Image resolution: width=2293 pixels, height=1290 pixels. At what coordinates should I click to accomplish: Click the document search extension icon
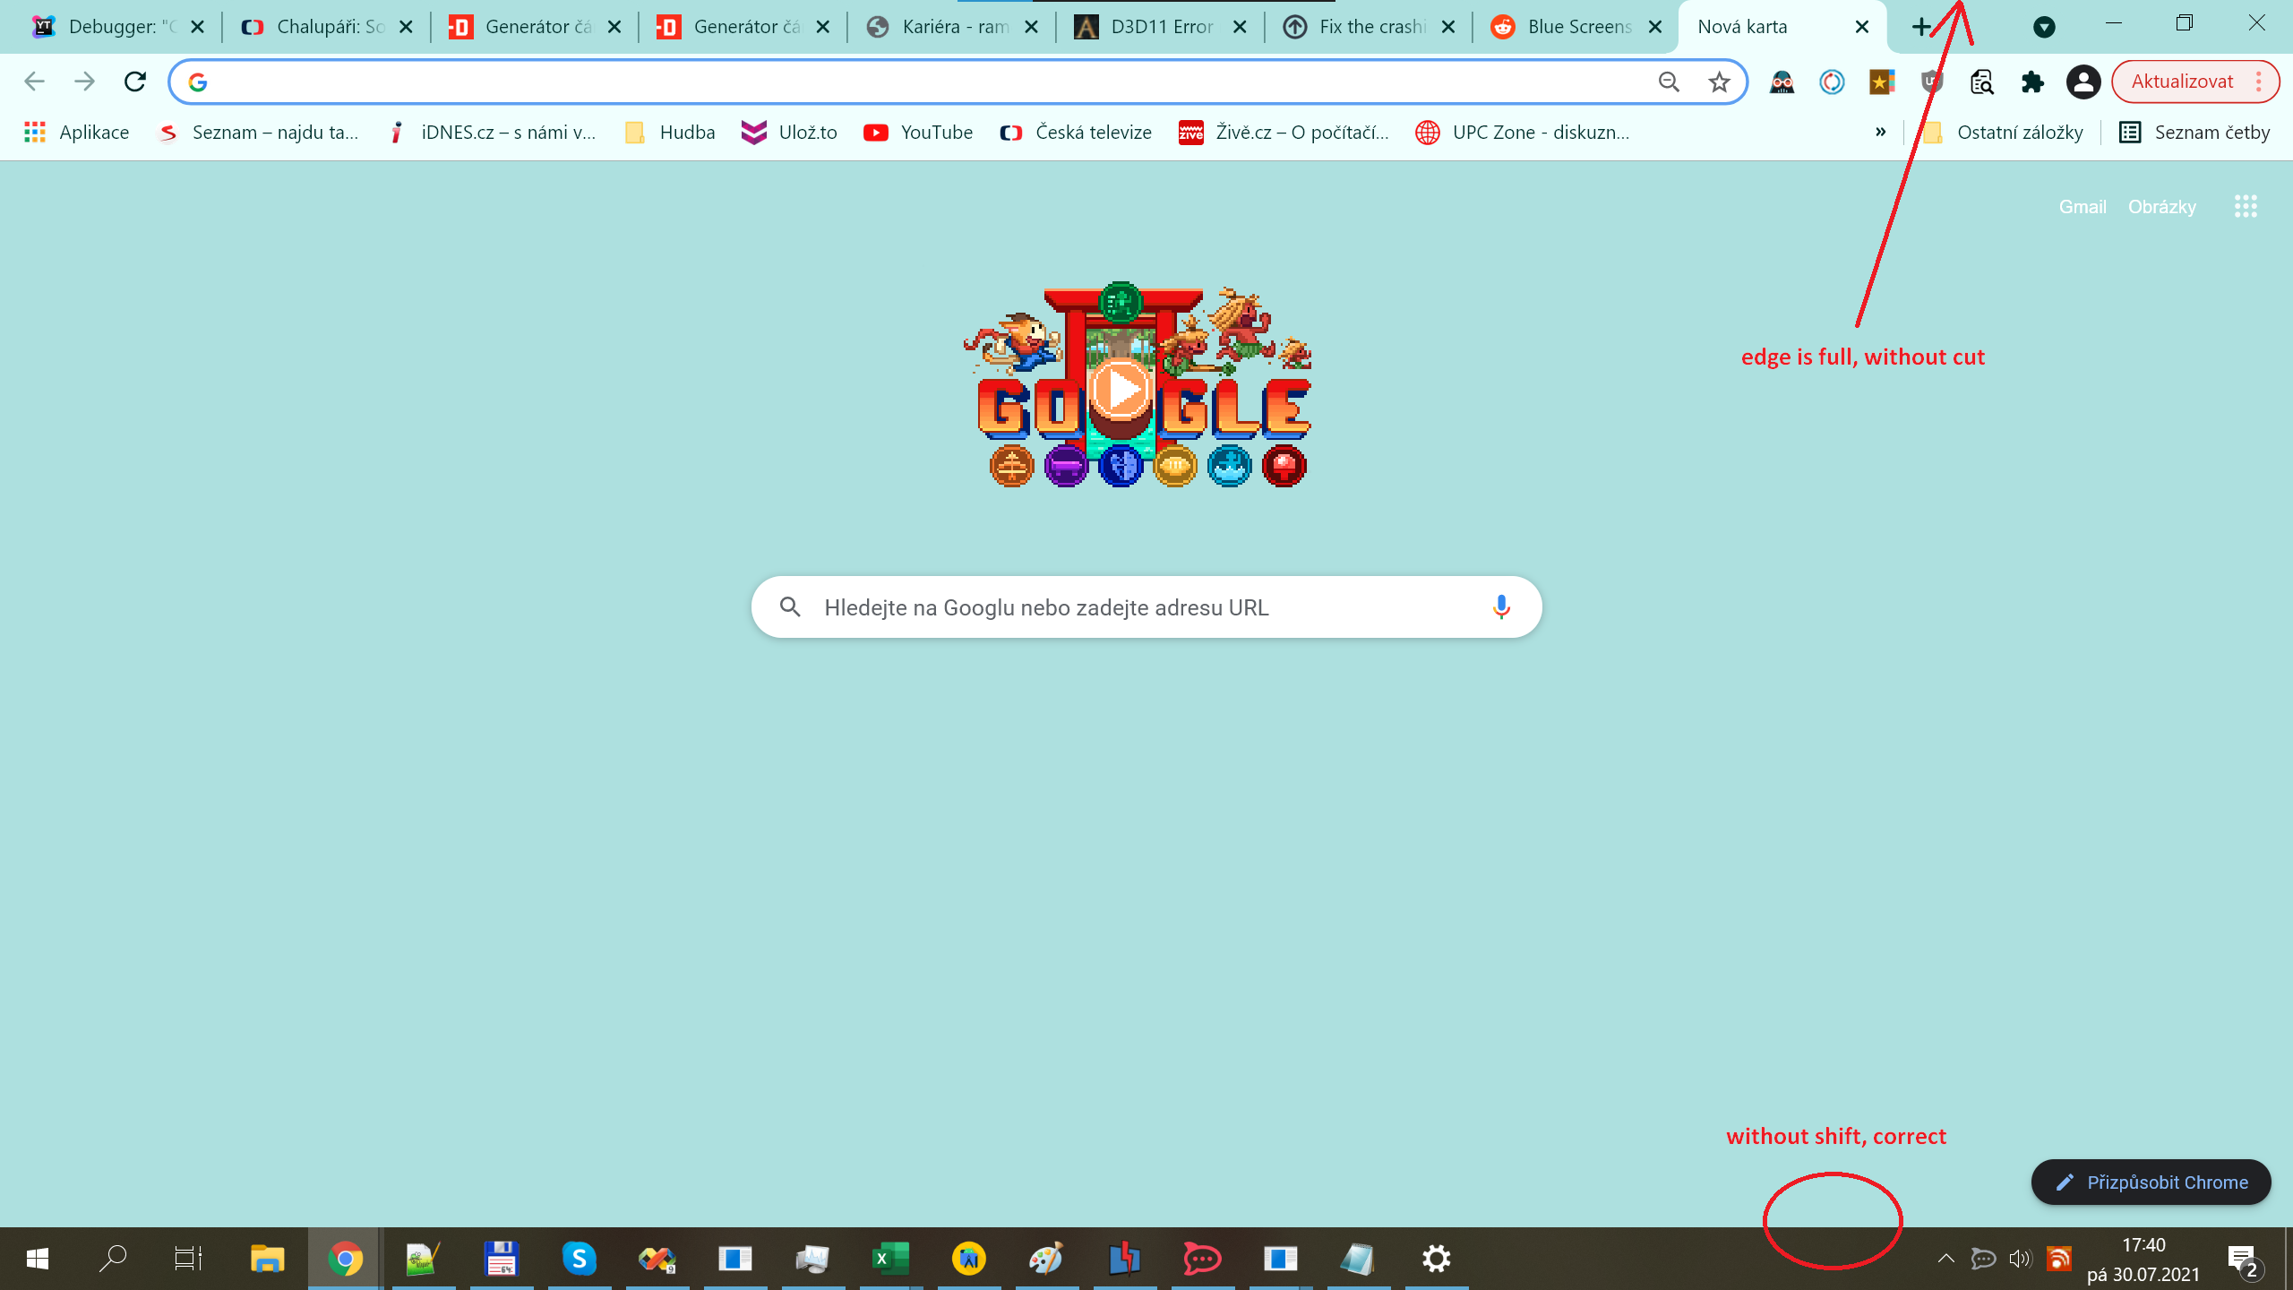1982,82
